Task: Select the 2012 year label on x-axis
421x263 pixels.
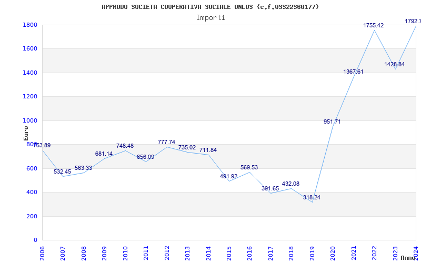Action: [167, 252]
